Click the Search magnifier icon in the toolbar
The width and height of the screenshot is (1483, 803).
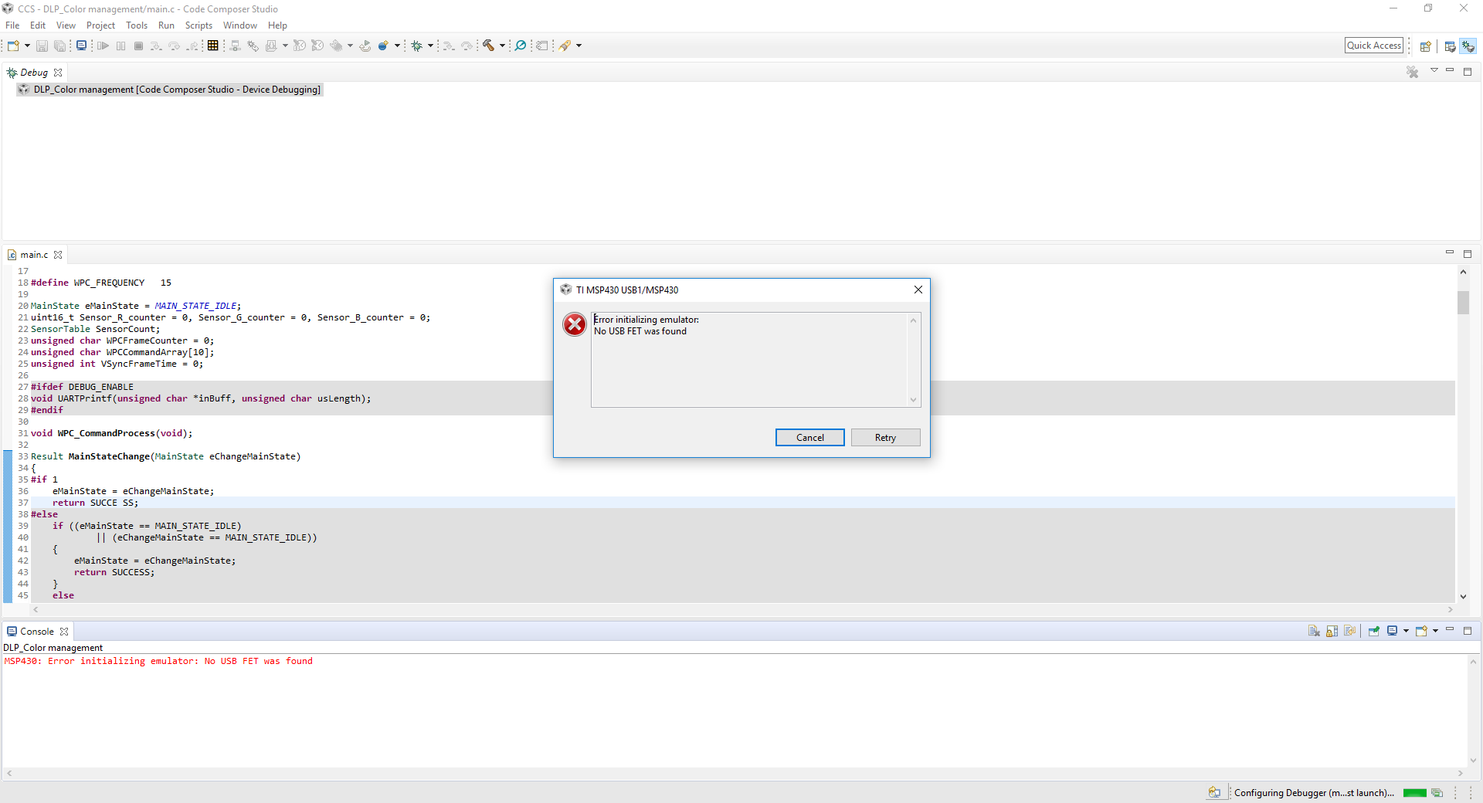521,46
